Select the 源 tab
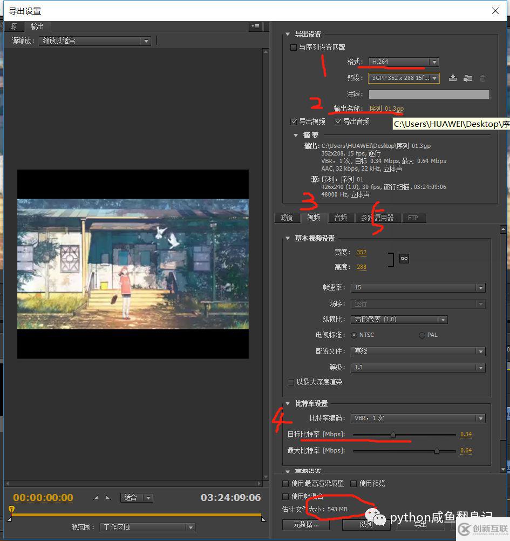This screenshot has width=510, height=541. [14, 26]
